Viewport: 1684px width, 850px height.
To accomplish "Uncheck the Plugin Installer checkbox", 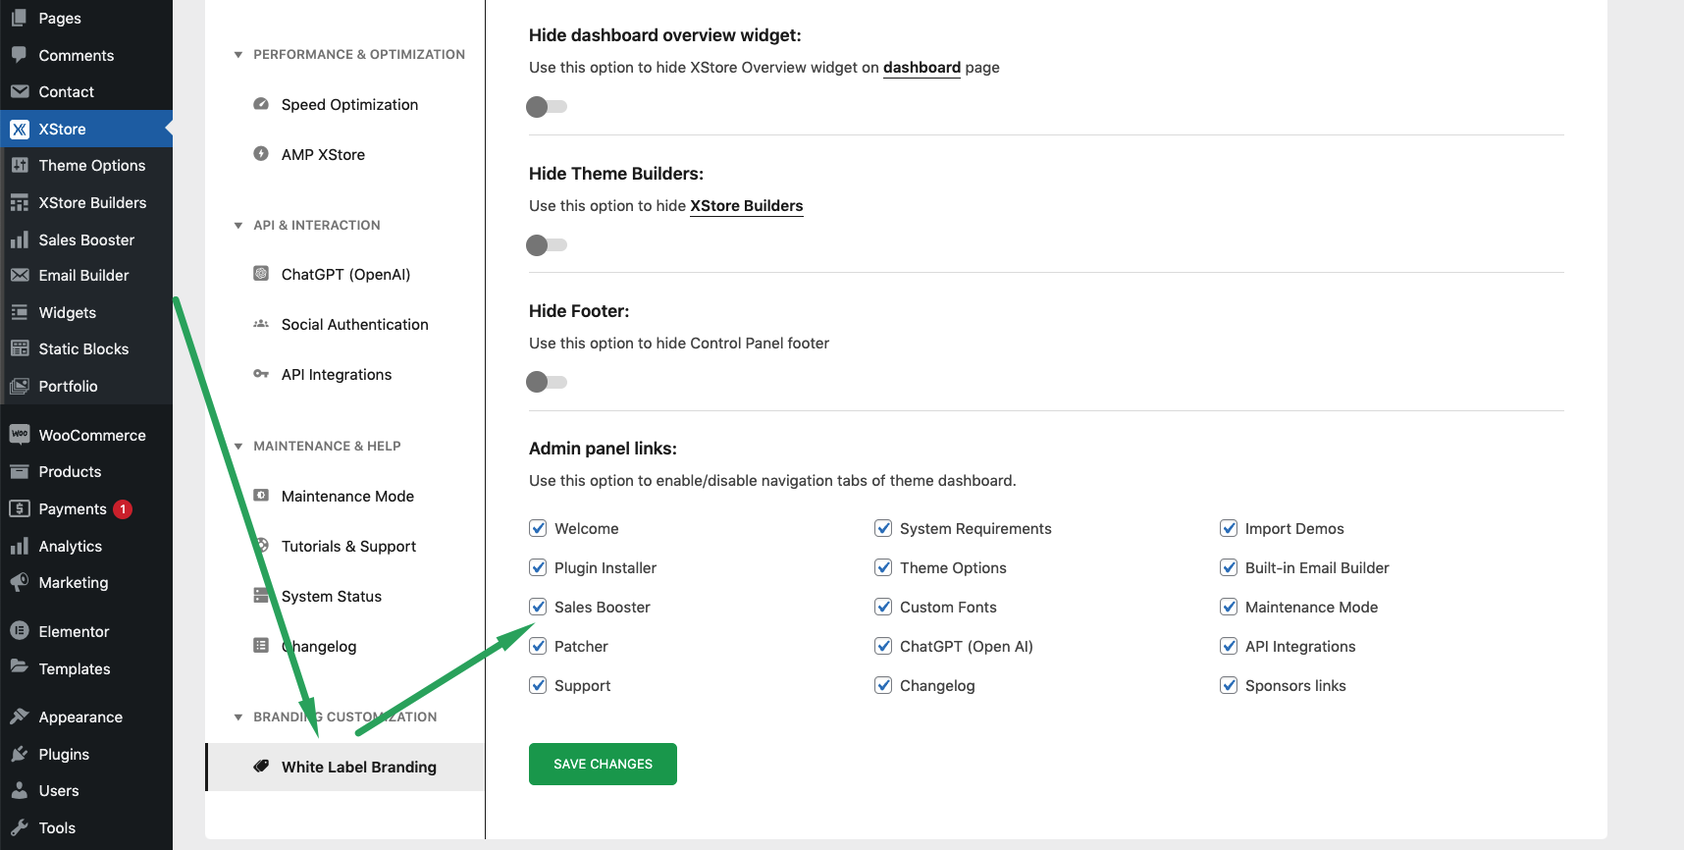I will (538, 567).
